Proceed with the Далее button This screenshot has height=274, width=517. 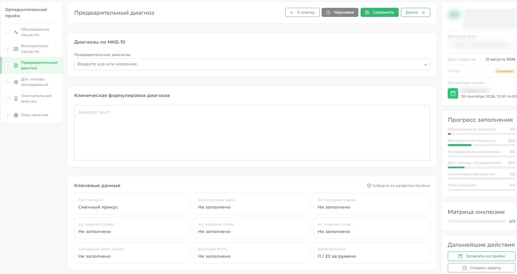(x=415, y=12)
